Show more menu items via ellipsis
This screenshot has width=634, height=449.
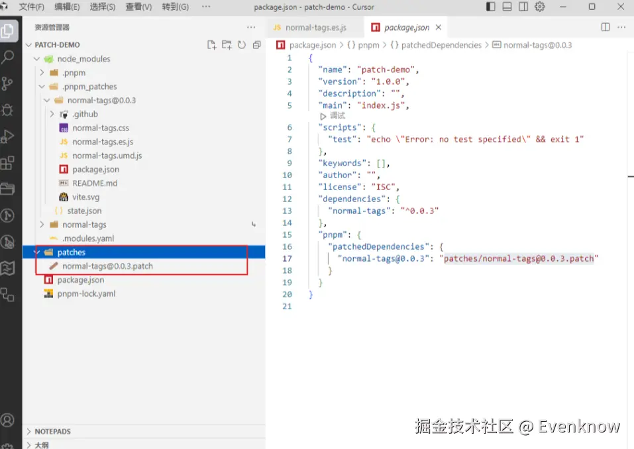[x=206, y=7]
